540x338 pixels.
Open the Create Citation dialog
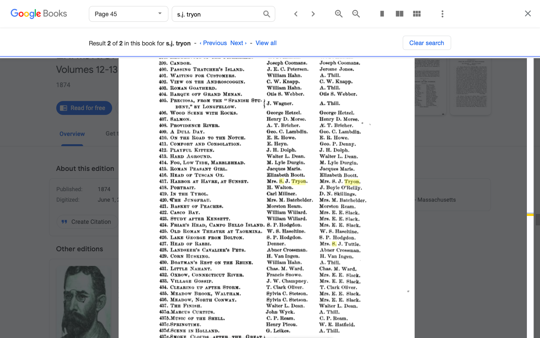click(87, 222)
